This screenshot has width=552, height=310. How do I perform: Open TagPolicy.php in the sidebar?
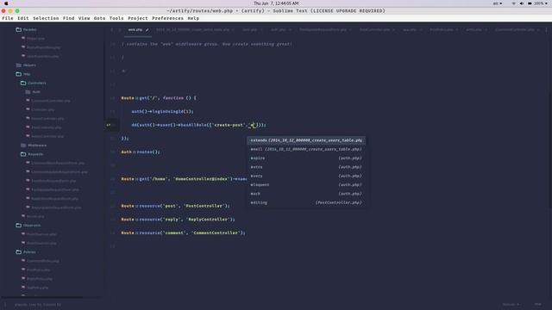click(38, 288)
